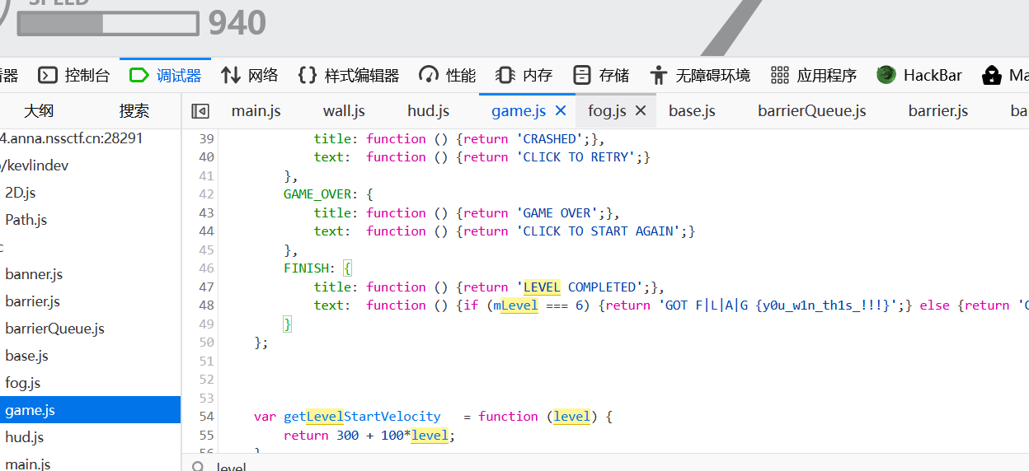The image size is (1029, 471).
Task: Click line number 48 to set breakpoint
Action: click(205, 305)
